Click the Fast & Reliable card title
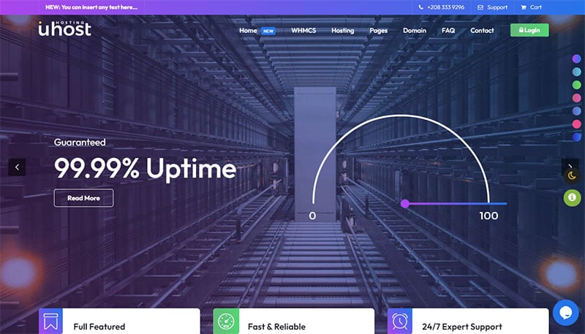The image size is (585, 334). [276, 327]
